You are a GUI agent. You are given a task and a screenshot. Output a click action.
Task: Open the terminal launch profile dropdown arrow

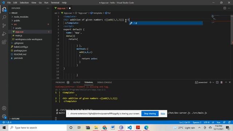213,82
